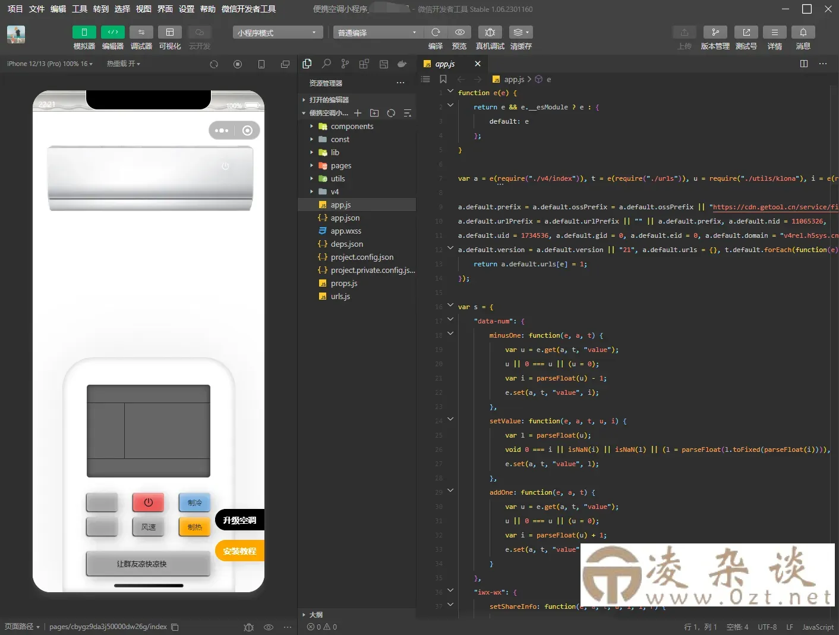Open the test account button
Screen dimensions: 839x635
tap(746, 32)
